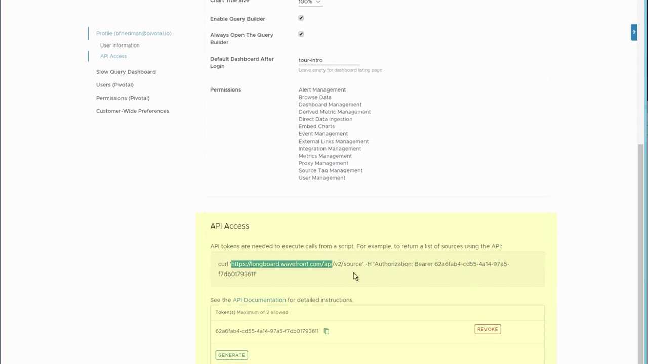The image size is (648, 364).
Task: Expand the Chart Title Size 100% dropdown
Action: click(310, 2)
